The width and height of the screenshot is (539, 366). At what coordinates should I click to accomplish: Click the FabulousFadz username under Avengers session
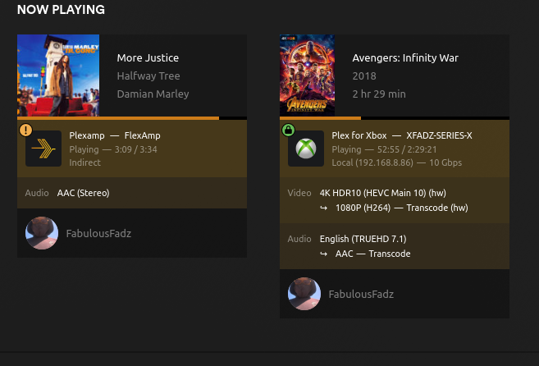[x=361, y=294]
